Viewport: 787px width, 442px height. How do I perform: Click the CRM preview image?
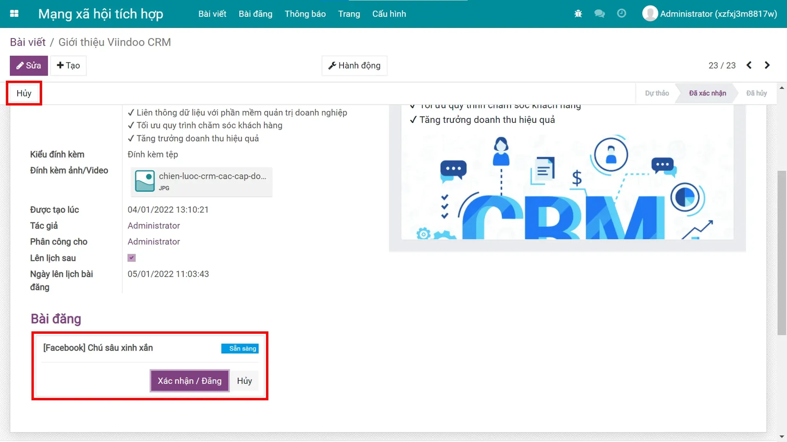[x=567, y=187]
